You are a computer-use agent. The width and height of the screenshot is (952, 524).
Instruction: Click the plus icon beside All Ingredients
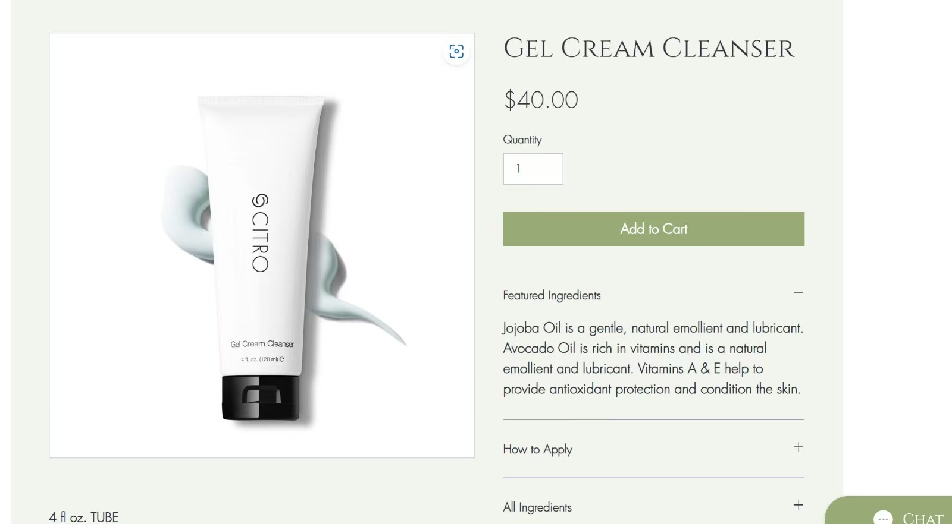(798, 505)
